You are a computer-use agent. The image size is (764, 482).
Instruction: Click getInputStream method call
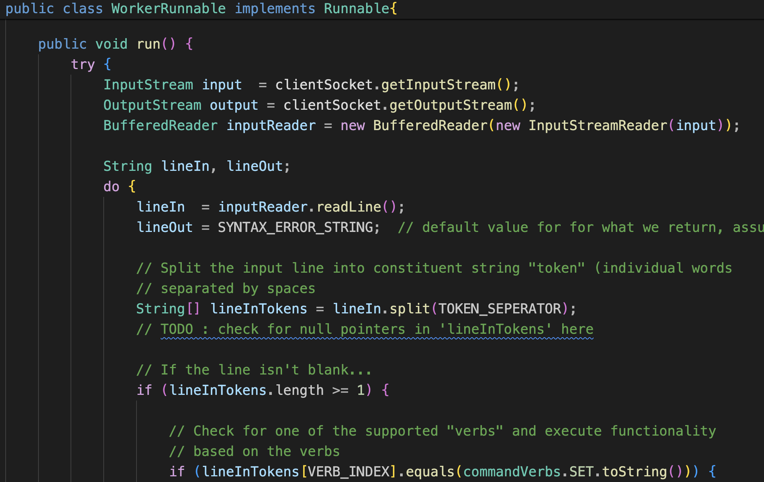(x=438, y=85)
